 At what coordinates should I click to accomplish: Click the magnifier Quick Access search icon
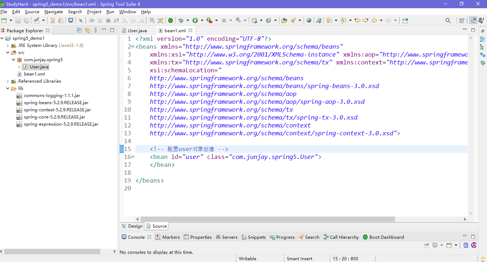tap(448, 20)
